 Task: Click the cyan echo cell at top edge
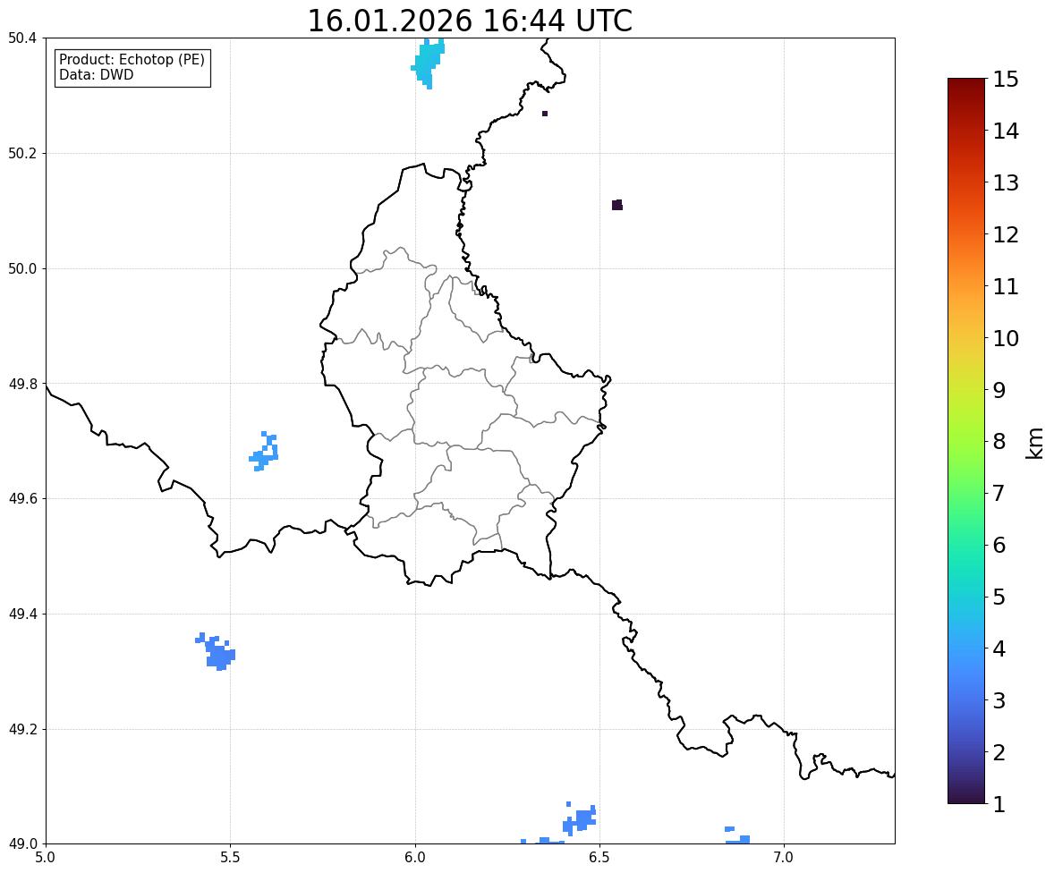click(x=428, y=62)
